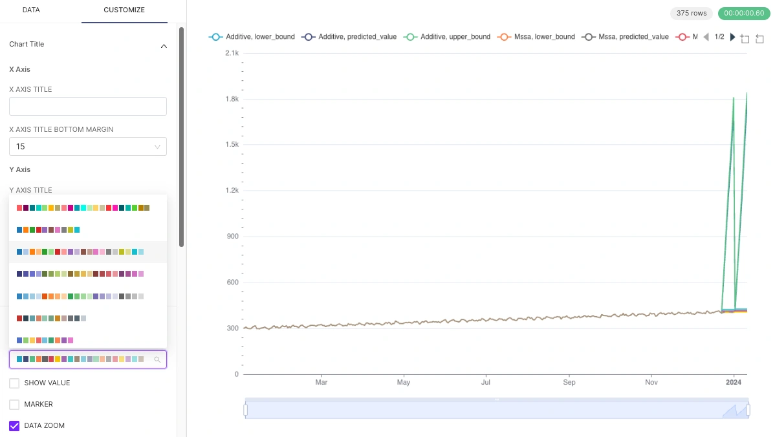775x437 pixels.
Task: Uncheck the DATA ZOOM checkbox
Action: 14,425
